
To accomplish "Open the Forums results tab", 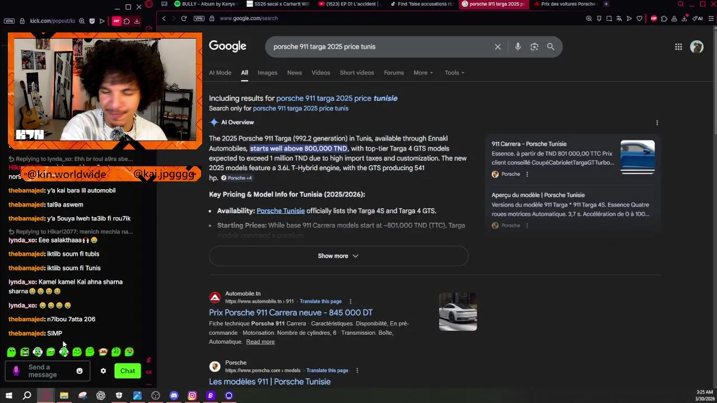I will click(x=394, y=73).
